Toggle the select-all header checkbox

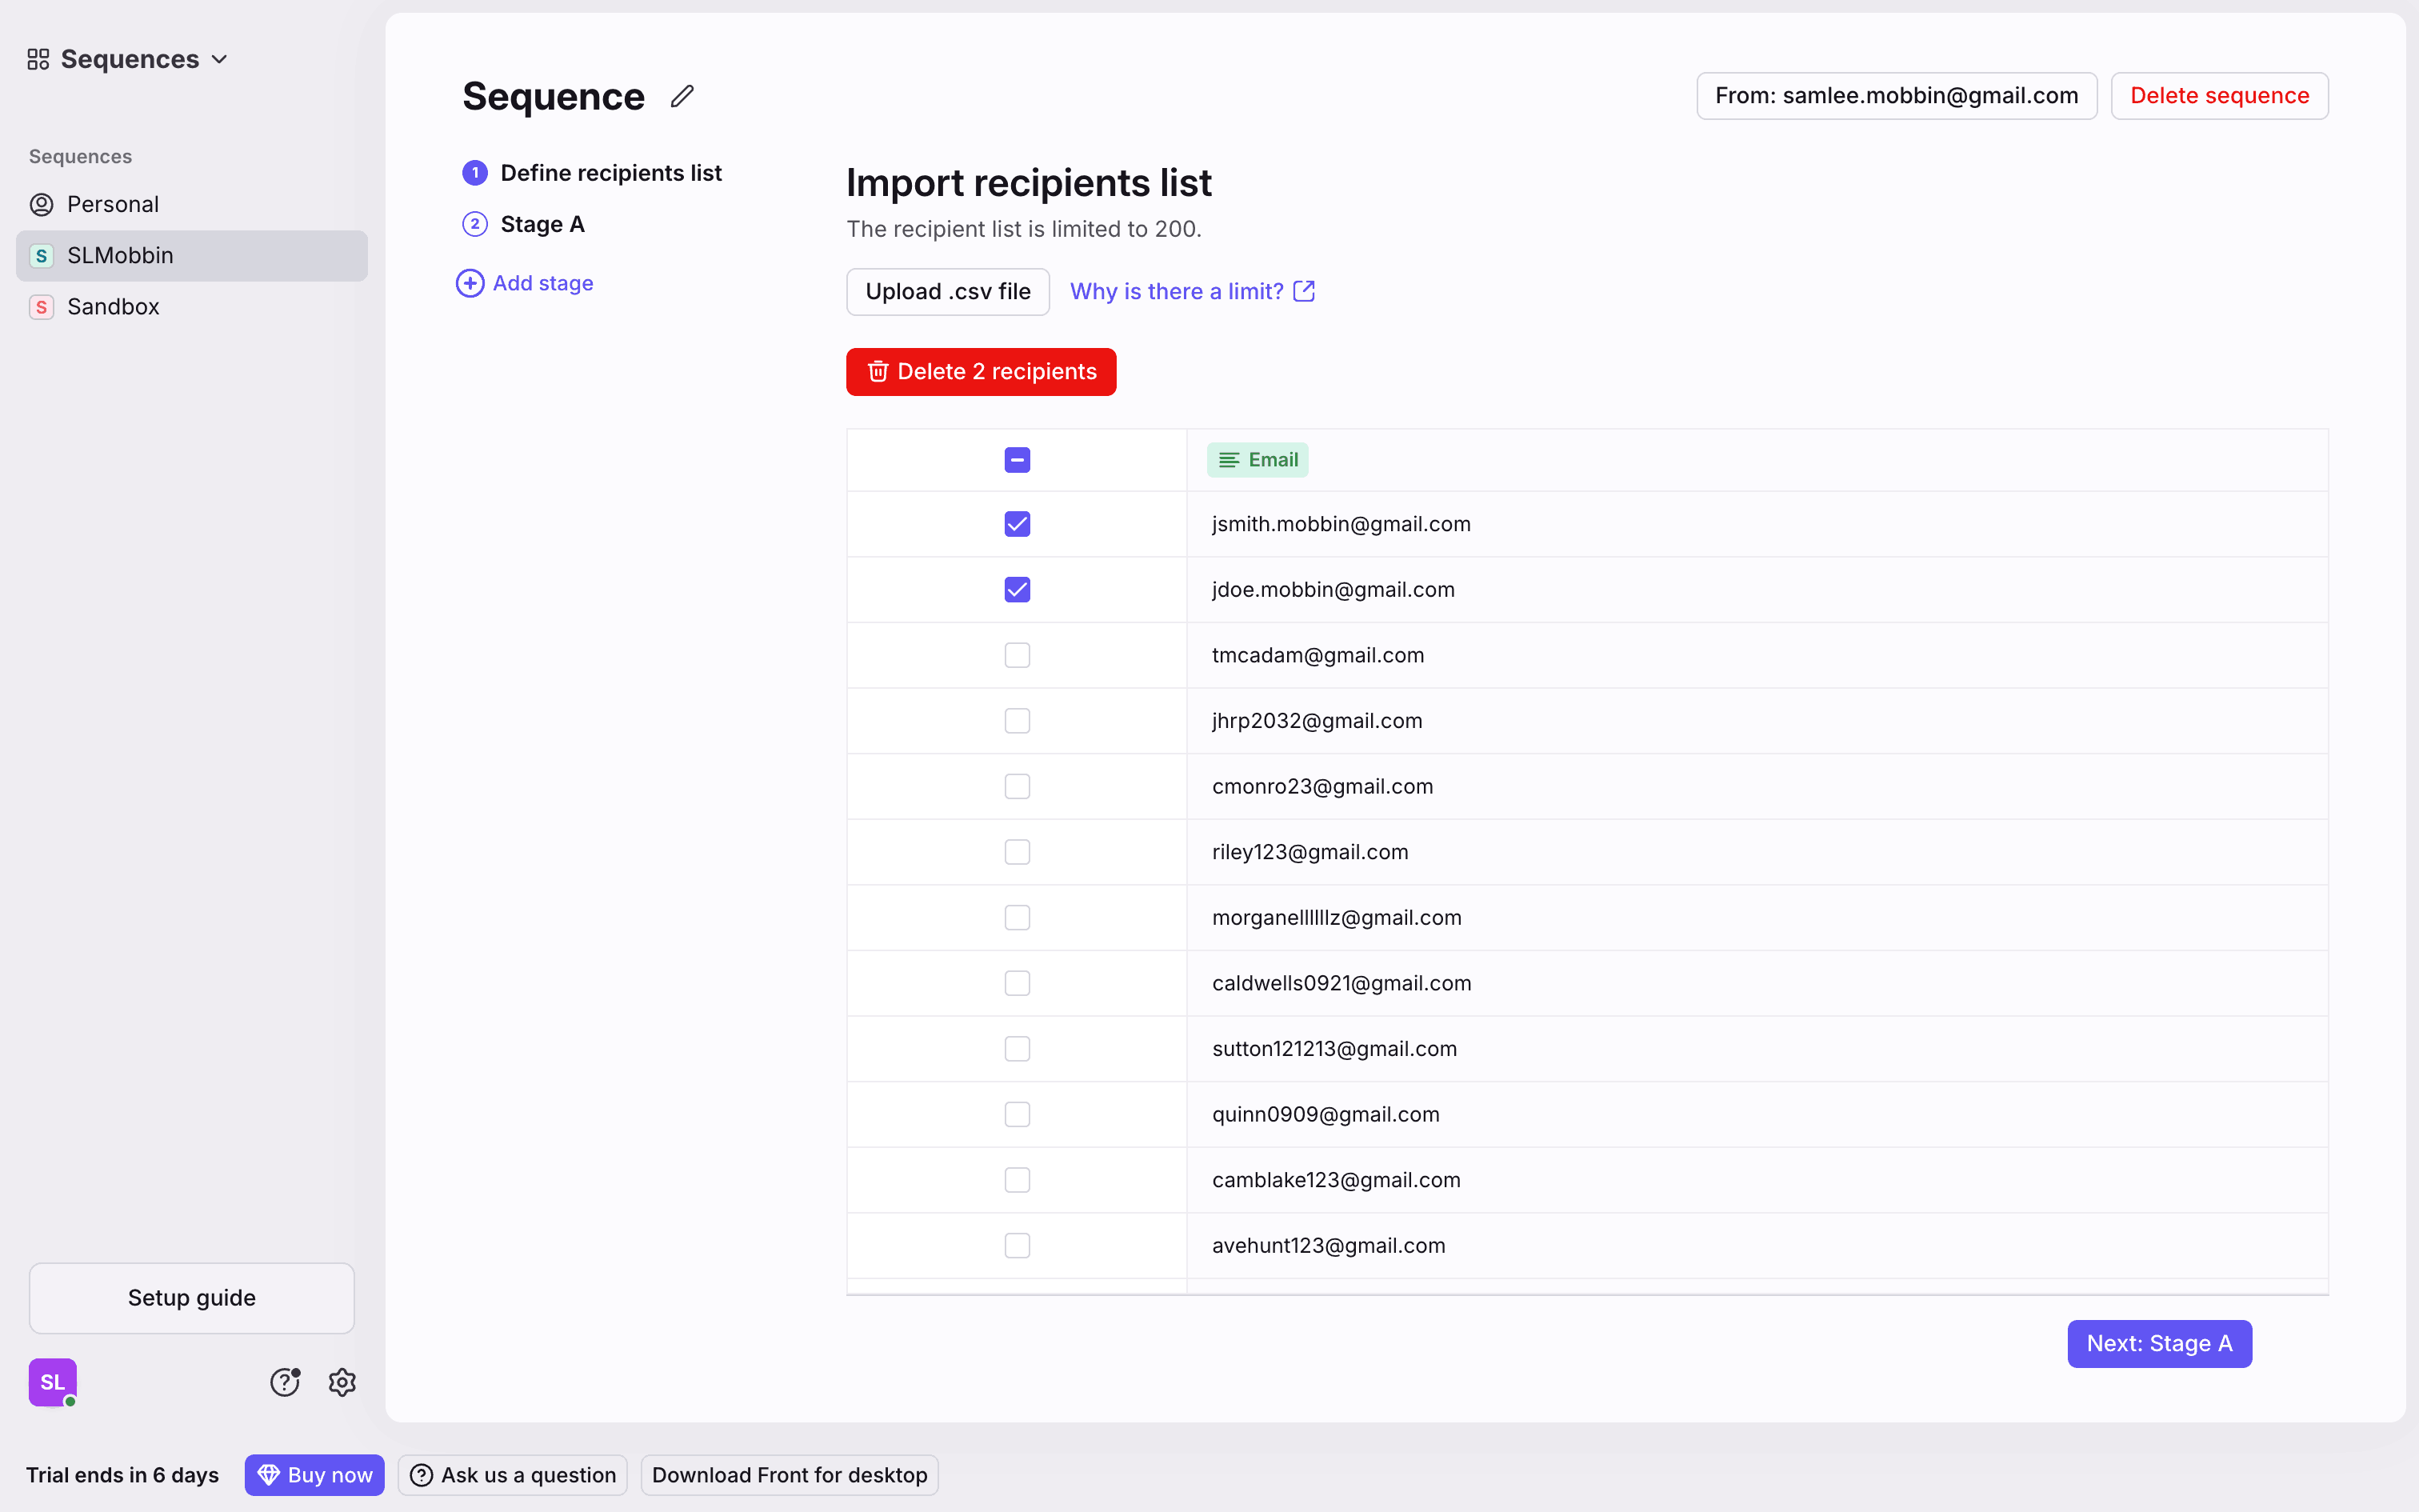[1017, 460]
